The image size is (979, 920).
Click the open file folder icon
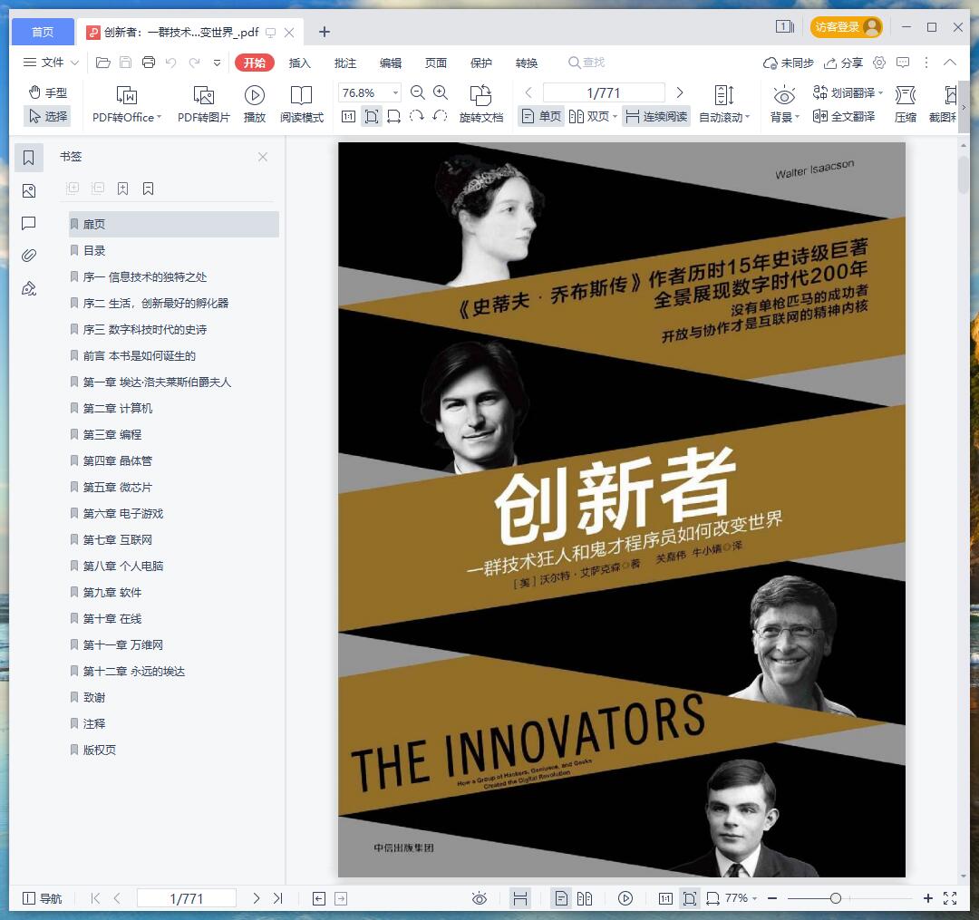pyautogui.click(x=103, y=63)
